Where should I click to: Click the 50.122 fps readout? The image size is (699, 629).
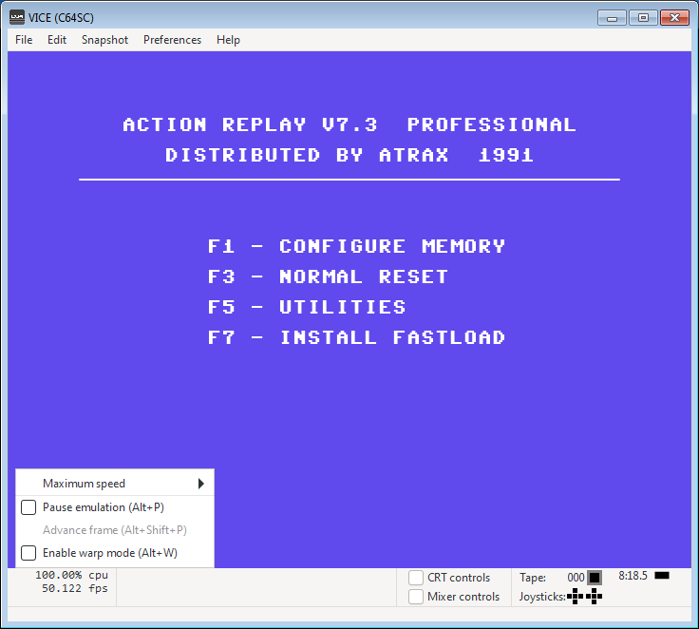[x=75, y=588]
